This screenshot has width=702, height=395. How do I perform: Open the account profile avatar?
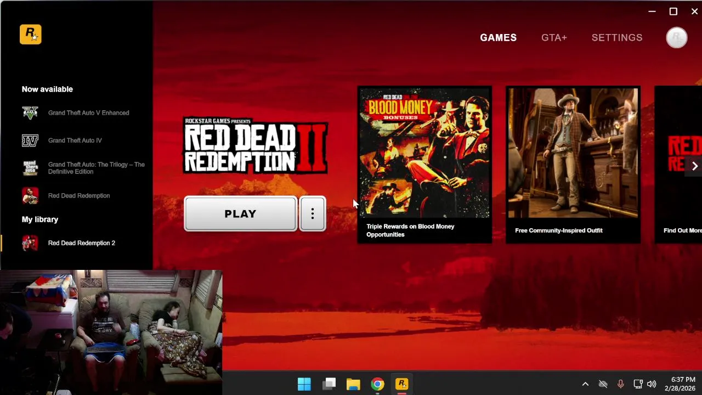(x=676, y=38)
